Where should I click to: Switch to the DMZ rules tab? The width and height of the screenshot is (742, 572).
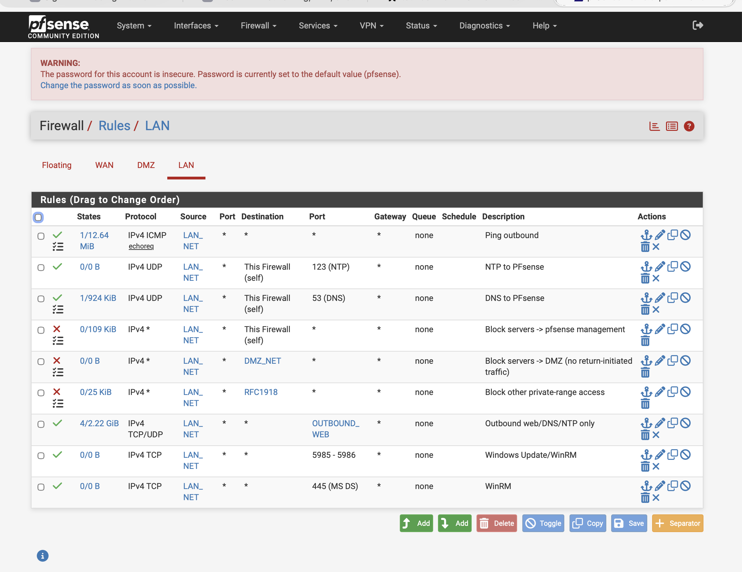[x=146, y=165]
